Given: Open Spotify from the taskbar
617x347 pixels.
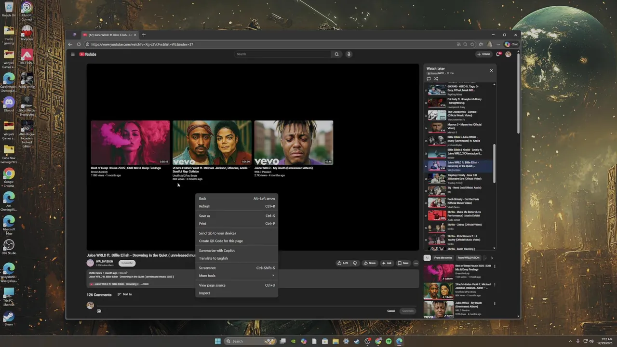Looking at the screenshot, I should point(389,341).
